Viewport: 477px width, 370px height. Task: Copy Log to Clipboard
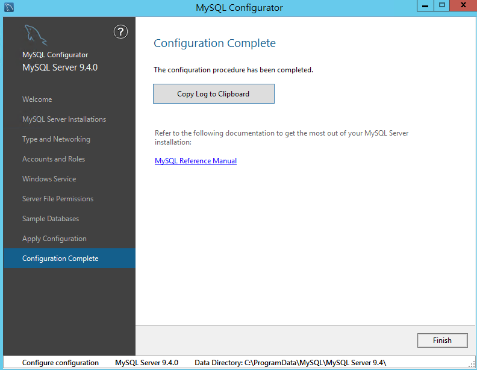click(x=214, y=94)
